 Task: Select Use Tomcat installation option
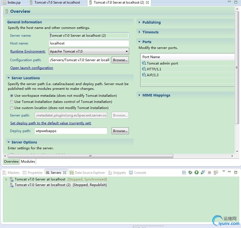[x=12, y=102]
